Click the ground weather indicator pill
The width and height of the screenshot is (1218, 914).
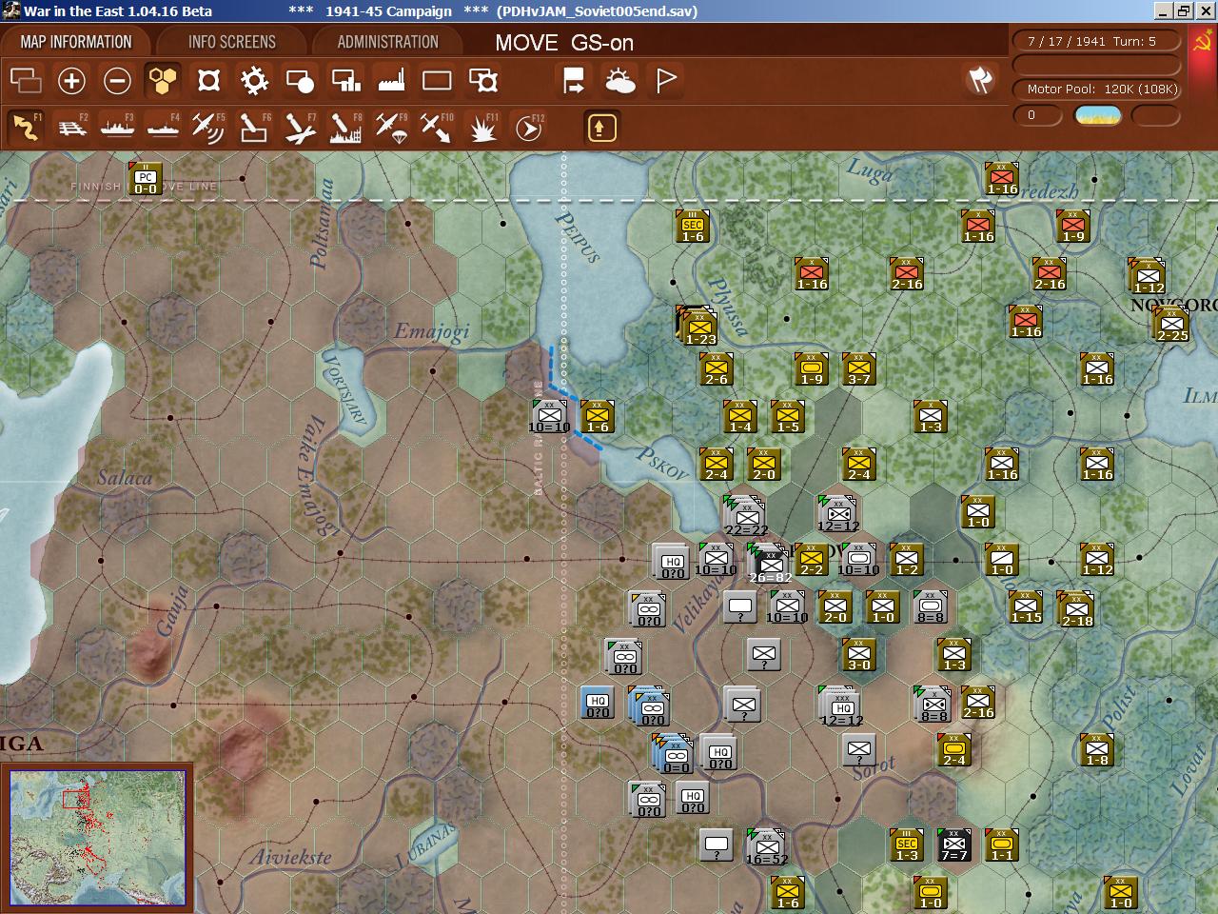1097,115
